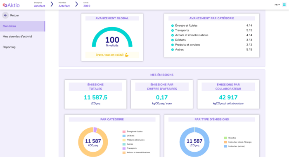Viewport: 289px width, 157px height.
Task: Click the 4 / 4 count for Énergie et fluides
Action: (x=249, y=25)
